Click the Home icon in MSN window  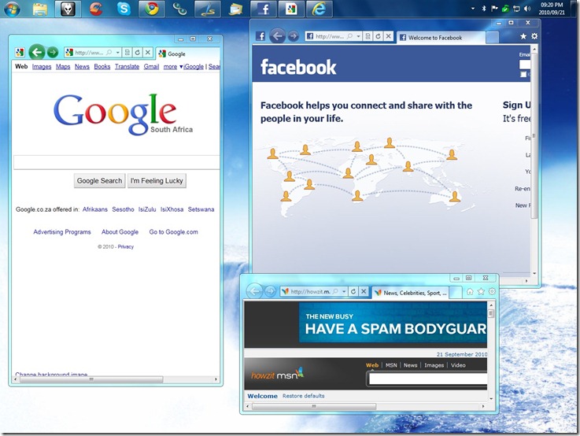[470, 291]
